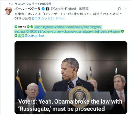Image resolution: width=134 pixels, height=115 pixels.
Task: Click the ポール・ペダール display name
Action: click(x=28, y=9)
